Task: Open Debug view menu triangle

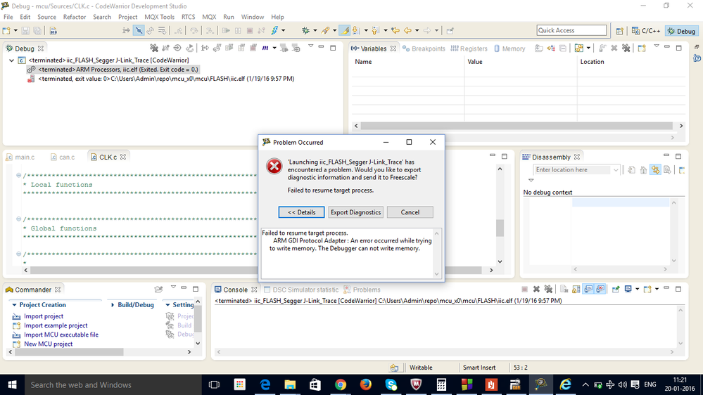Action: (x=310, y=46)
